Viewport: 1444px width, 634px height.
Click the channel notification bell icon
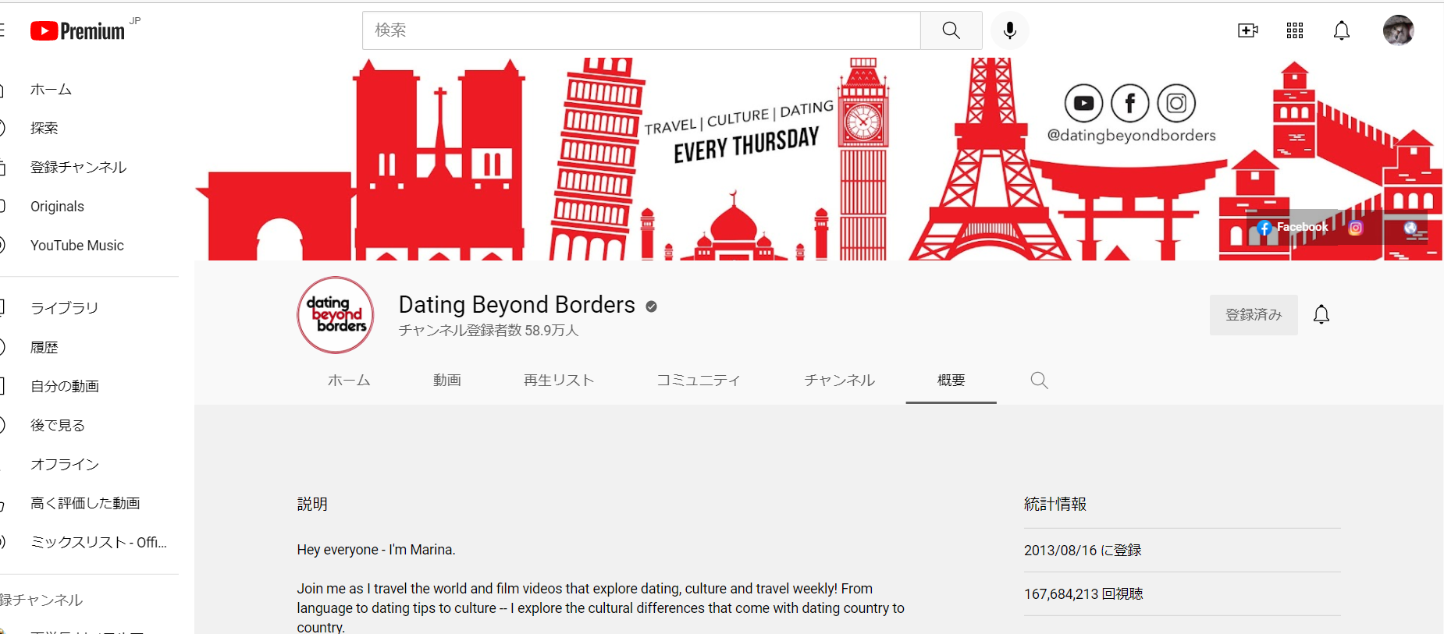tap(1321, 314)
